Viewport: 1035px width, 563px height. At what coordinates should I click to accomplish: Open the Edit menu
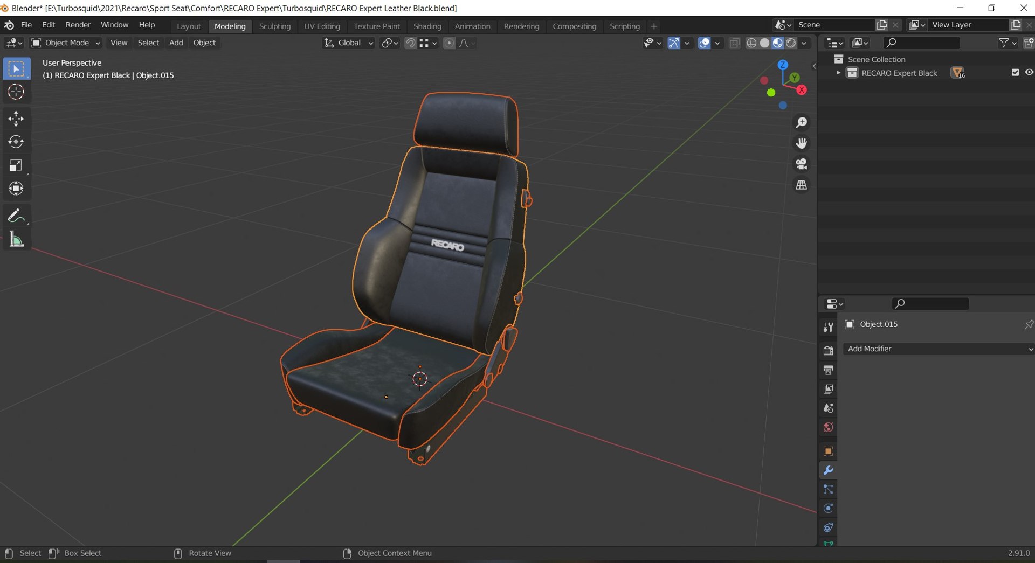point(49,25)
